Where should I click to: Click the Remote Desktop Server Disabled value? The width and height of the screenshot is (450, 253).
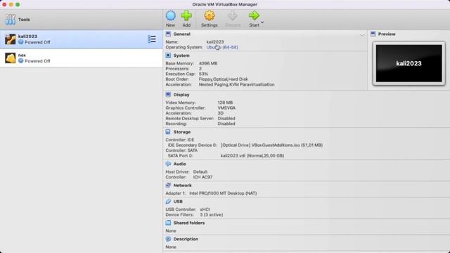click(x=226, y=119)
